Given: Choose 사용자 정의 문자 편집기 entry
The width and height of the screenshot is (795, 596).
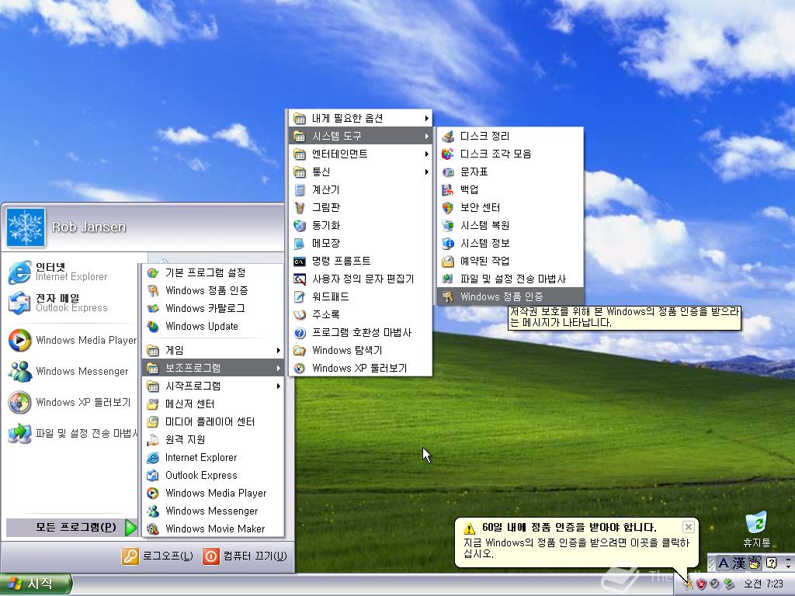Looking at the screenshot, I should (360, 279).
